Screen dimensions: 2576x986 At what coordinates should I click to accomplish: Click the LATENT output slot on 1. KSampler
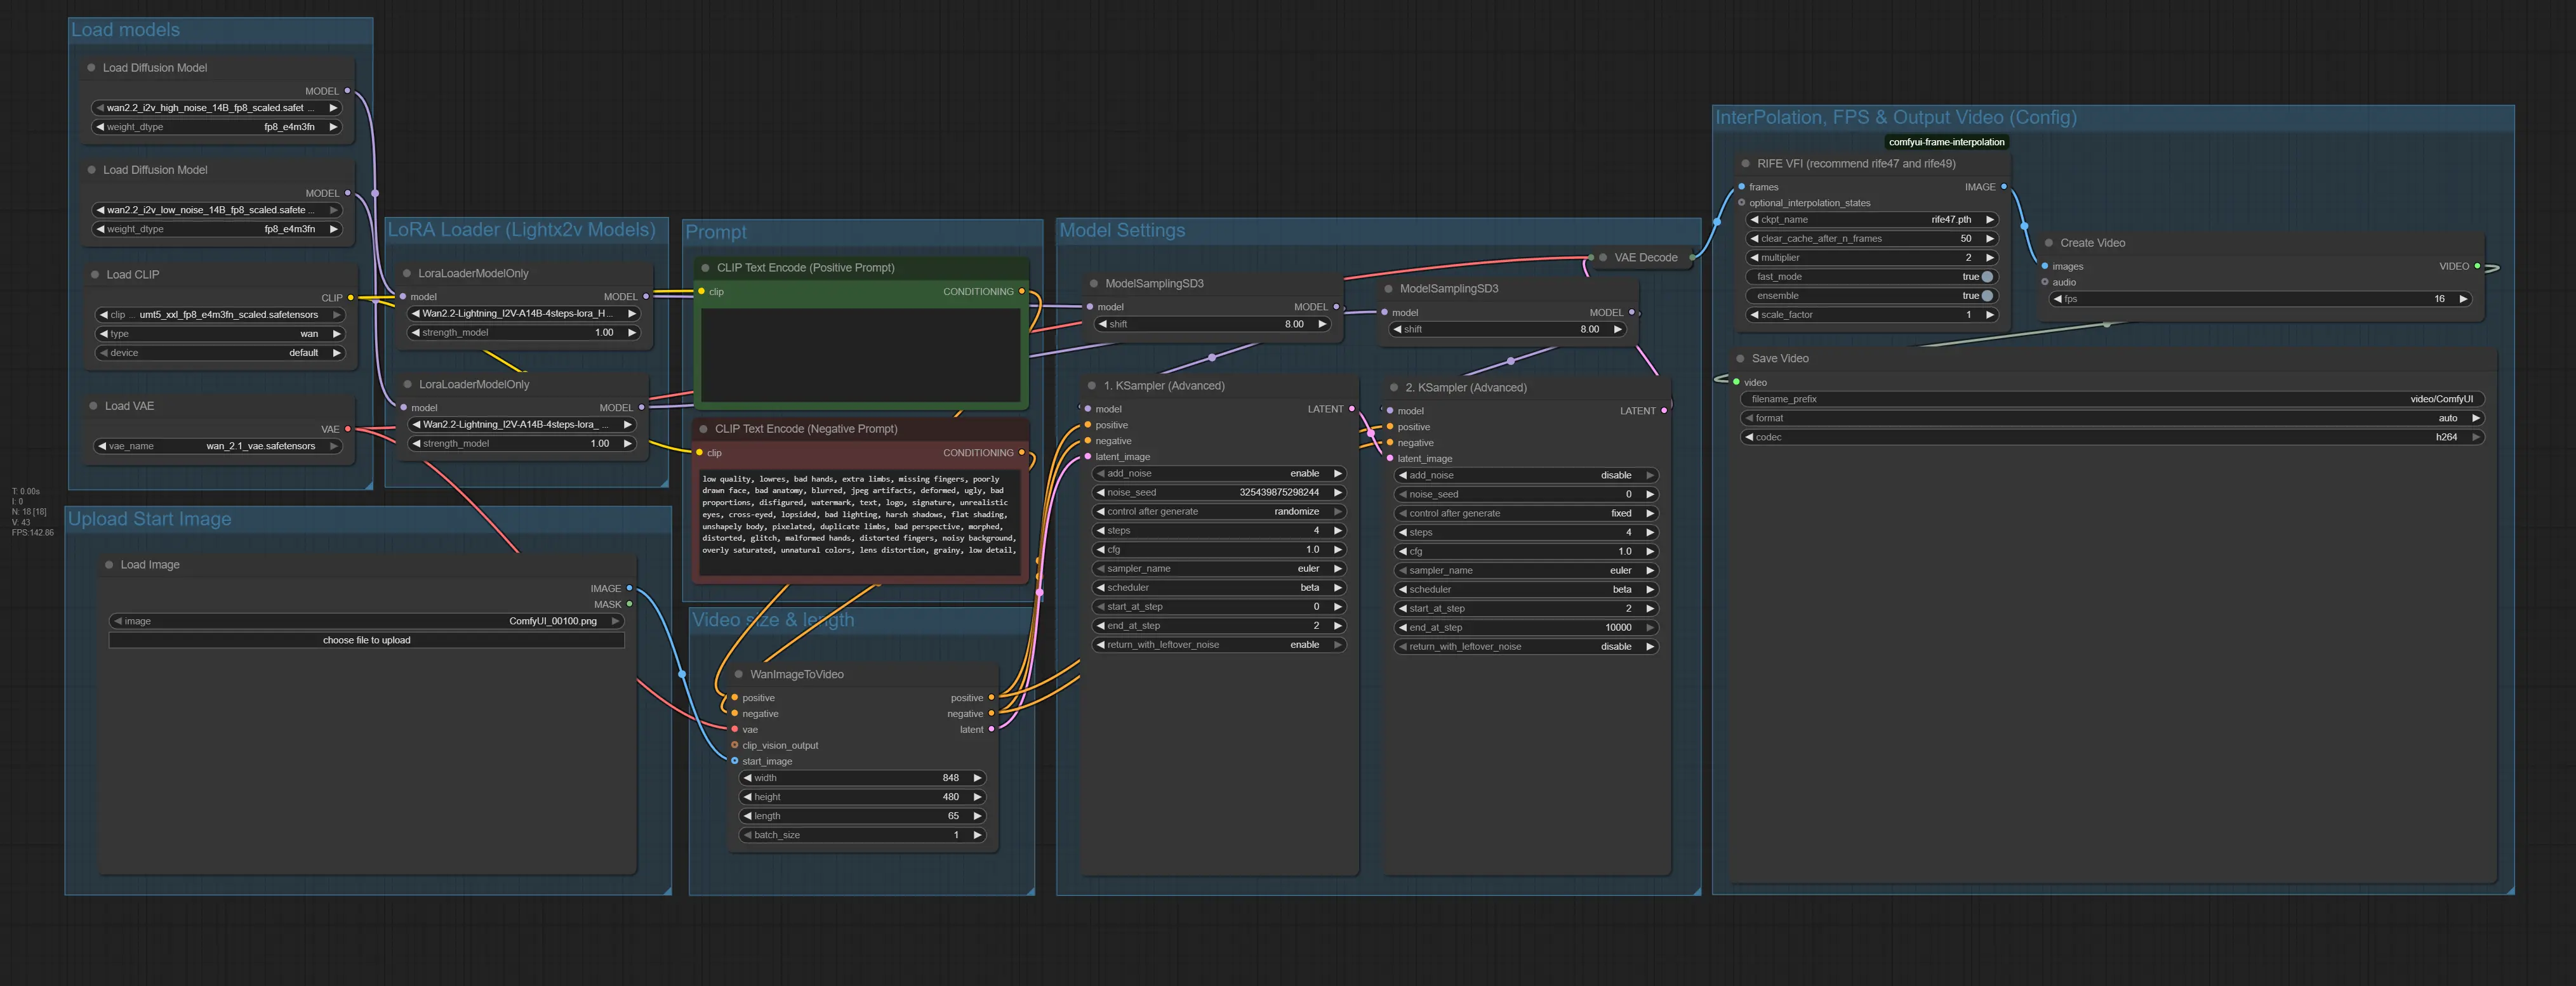click(x=1352, y=409)
